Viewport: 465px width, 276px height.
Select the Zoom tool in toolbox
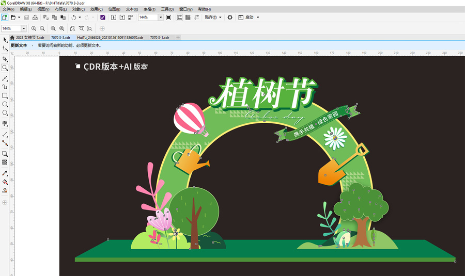5,68
